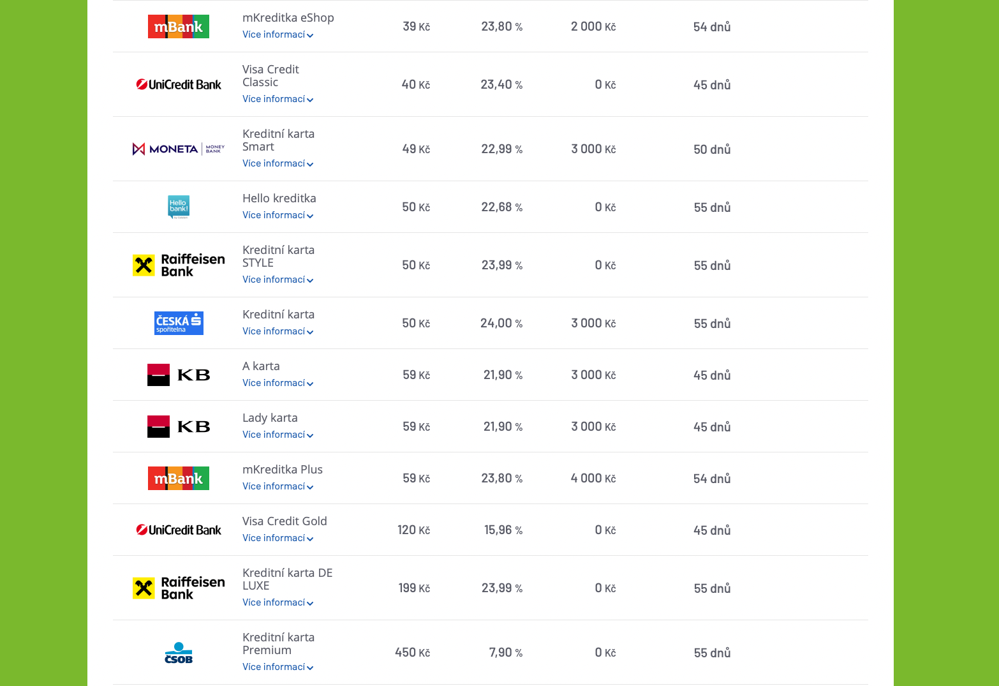
Task: Click UniCredit Bank logo for Visa Credit Gold
Action: (179, 530)
